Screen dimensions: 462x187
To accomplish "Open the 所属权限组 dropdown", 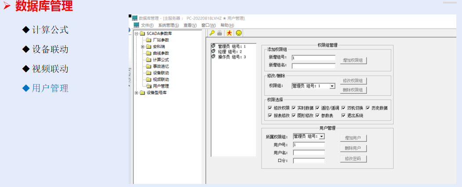I will pos(322,137).
